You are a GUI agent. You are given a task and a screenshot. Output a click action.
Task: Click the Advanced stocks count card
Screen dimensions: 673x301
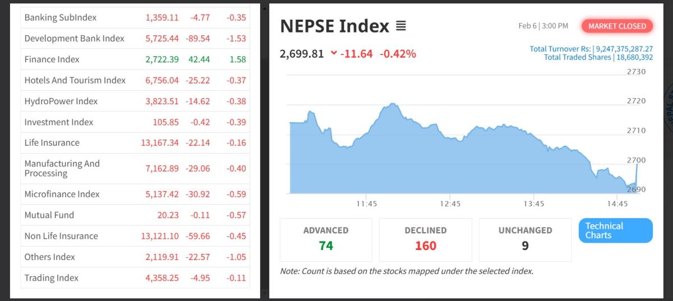326,239
